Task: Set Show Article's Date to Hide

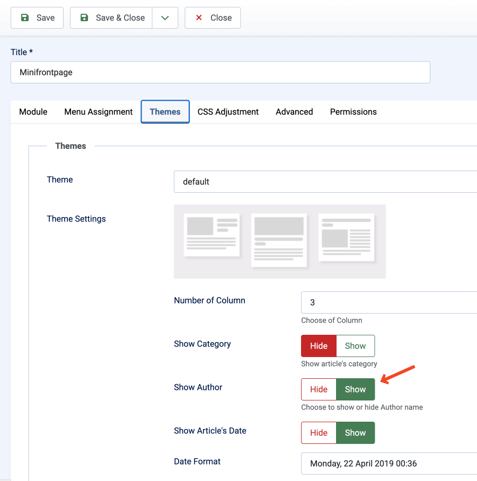Action: (x=319, y=433)
